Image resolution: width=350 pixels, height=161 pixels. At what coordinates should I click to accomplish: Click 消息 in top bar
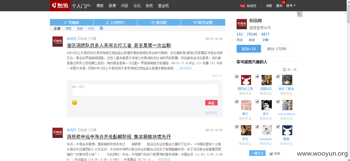tap(269, 6)
